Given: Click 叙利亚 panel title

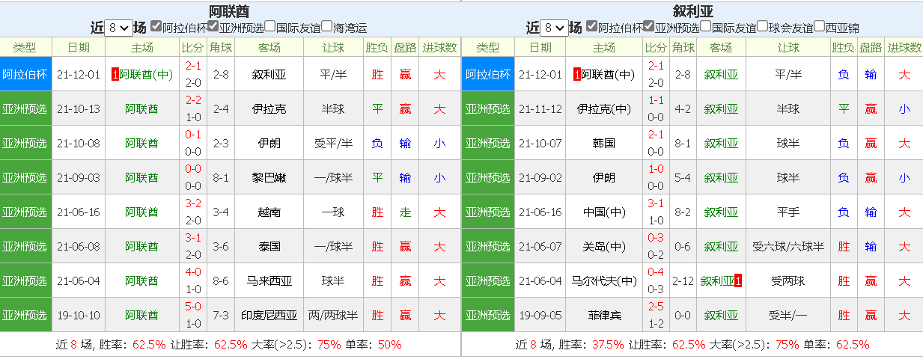Looking at the screenshot, I should (692, 10).
